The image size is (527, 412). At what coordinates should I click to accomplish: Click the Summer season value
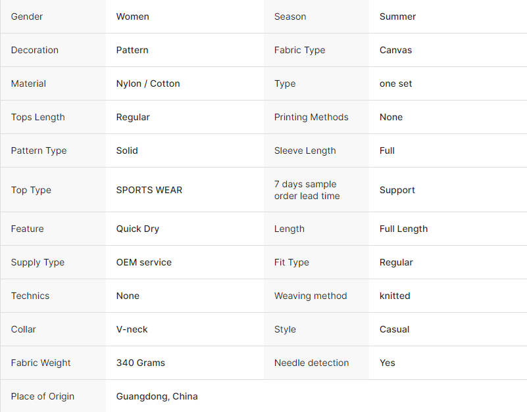point(397,16)
